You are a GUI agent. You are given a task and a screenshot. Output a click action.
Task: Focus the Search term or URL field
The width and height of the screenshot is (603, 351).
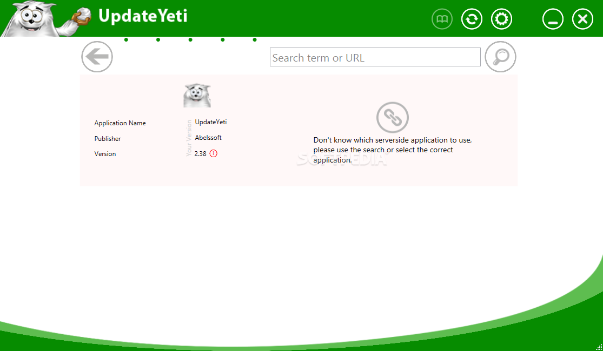coord(375,57)
